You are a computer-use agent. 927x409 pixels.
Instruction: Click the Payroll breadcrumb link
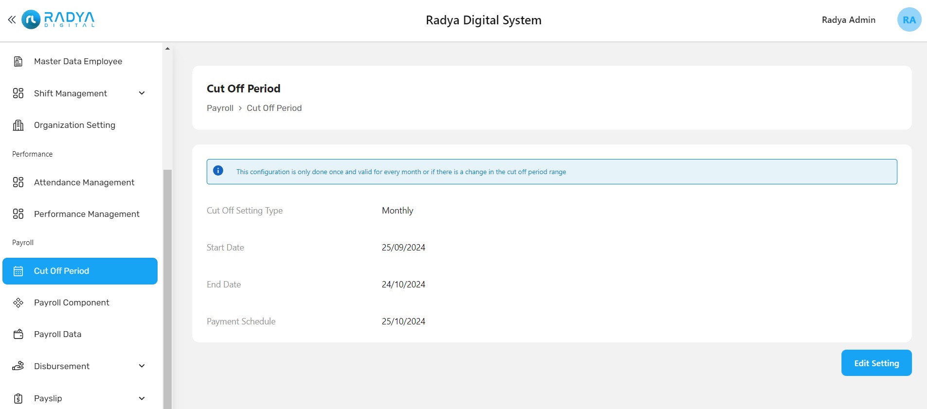coord(220,108)
